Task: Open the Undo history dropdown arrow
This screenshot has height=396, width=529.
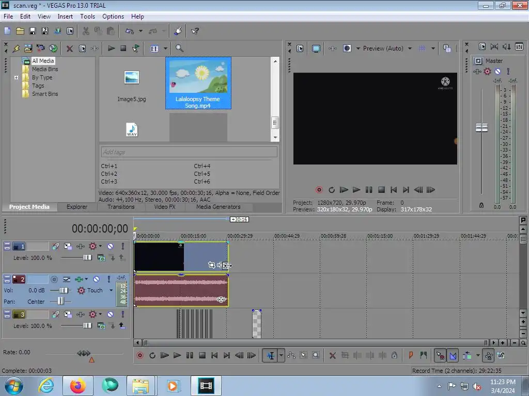Action: click(141, 31)
